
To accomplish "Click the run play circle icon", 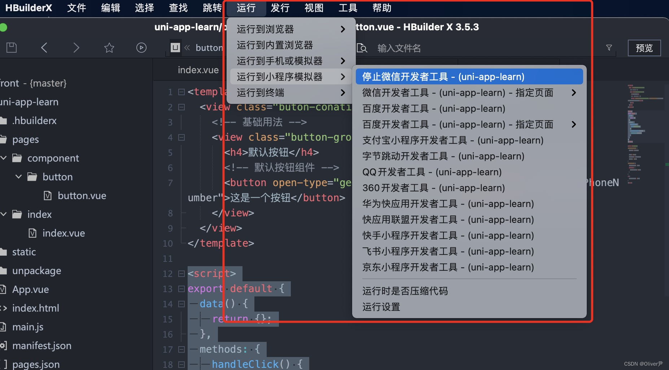I will click(x=141, y=48).
